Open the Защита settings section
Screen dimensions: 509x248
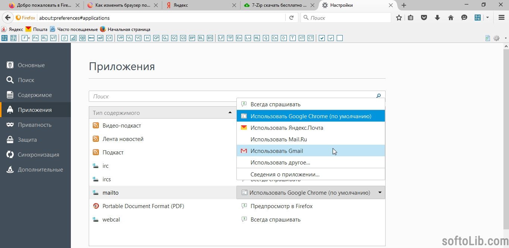tap(35, 140)
